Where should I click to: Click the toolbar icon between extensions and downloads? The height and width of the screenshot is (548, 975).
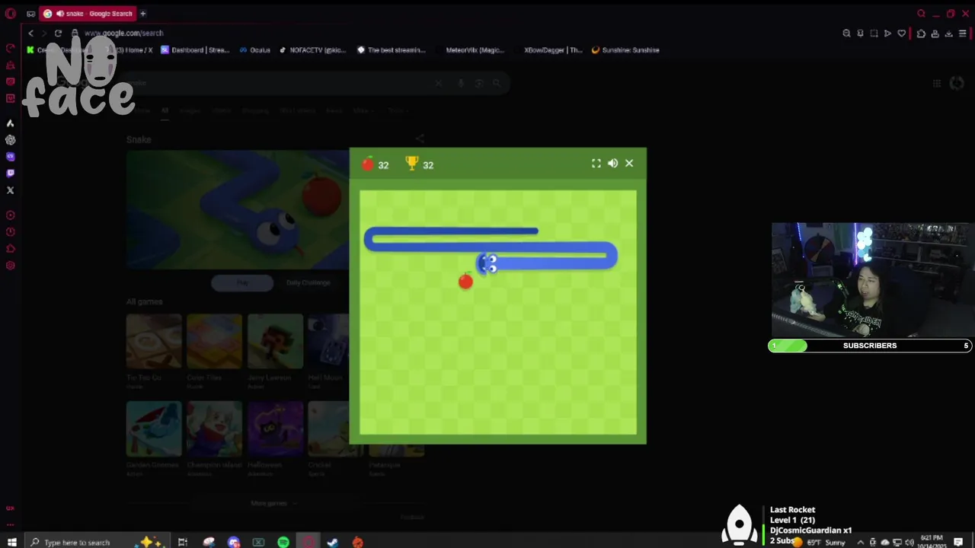click(935, 33)
